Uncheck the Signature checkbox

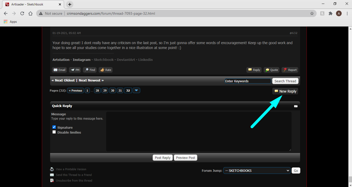tap(54, 127)
